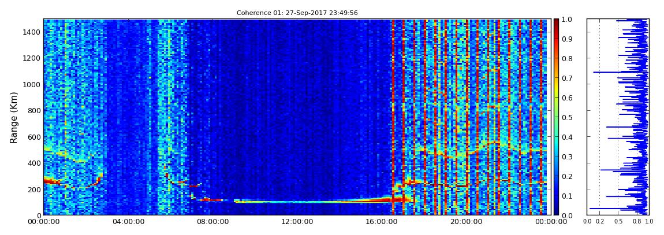664x235 pixels.
Task: Click the first red vertical stripe after 16:00:00
Action: click(393, 117)
